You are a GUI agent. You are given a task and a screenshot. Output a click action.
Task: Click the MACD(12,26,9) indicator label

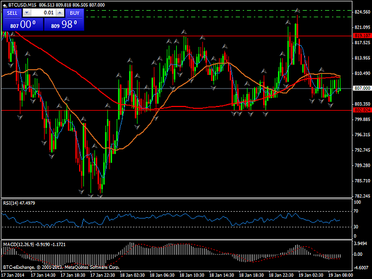[x=34, y=244]
